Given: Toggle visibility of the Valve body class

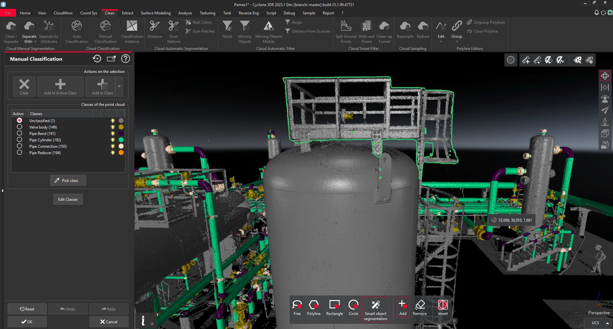Looking at the screenshot, I should tap(113, 127).
